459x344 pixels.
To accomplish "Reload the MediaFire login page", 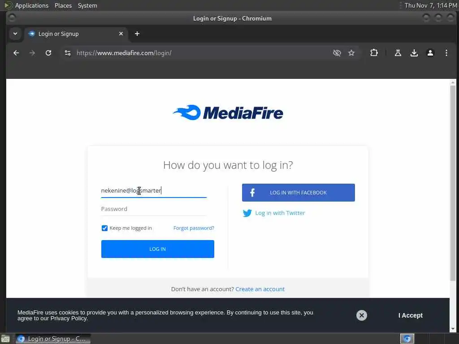I will [x=48, y=53].
